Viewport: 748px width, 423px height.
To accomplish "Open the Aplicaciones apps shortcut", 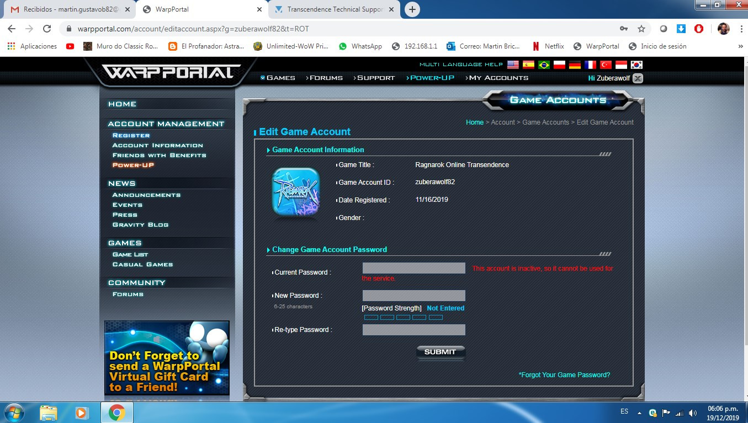I will [33, 46].
